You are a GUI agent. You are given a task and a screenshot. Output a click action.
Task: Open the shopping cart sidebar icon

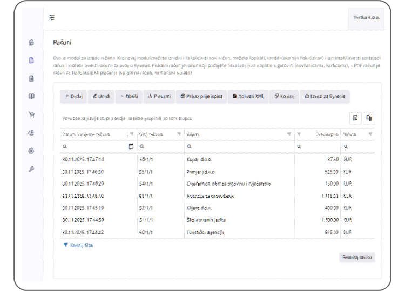click(31, 114)
